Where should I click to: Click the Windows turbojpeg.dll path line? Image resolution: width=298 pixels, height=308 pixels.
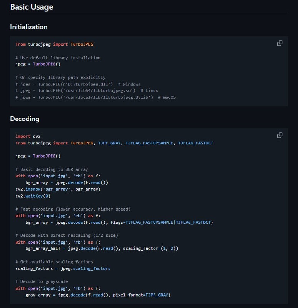(78, 84)
